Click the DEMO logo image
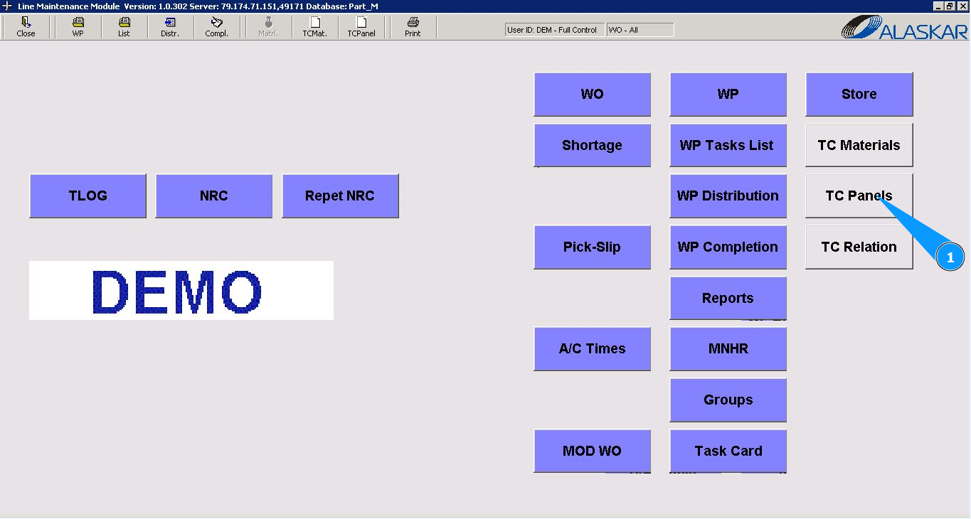Image resolution: width=971 pixels, height=519 pixels. click(x=181, y=290)
